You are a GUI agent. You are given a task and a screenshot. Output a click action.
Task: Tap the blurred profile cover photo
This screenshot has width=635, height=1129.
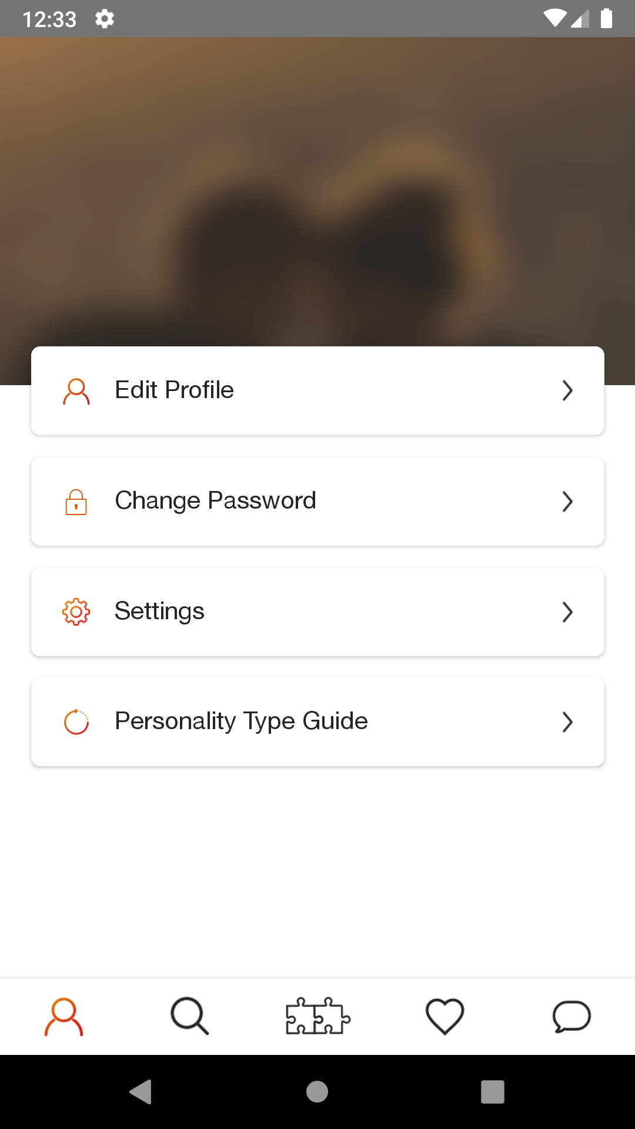click(317, 188)
